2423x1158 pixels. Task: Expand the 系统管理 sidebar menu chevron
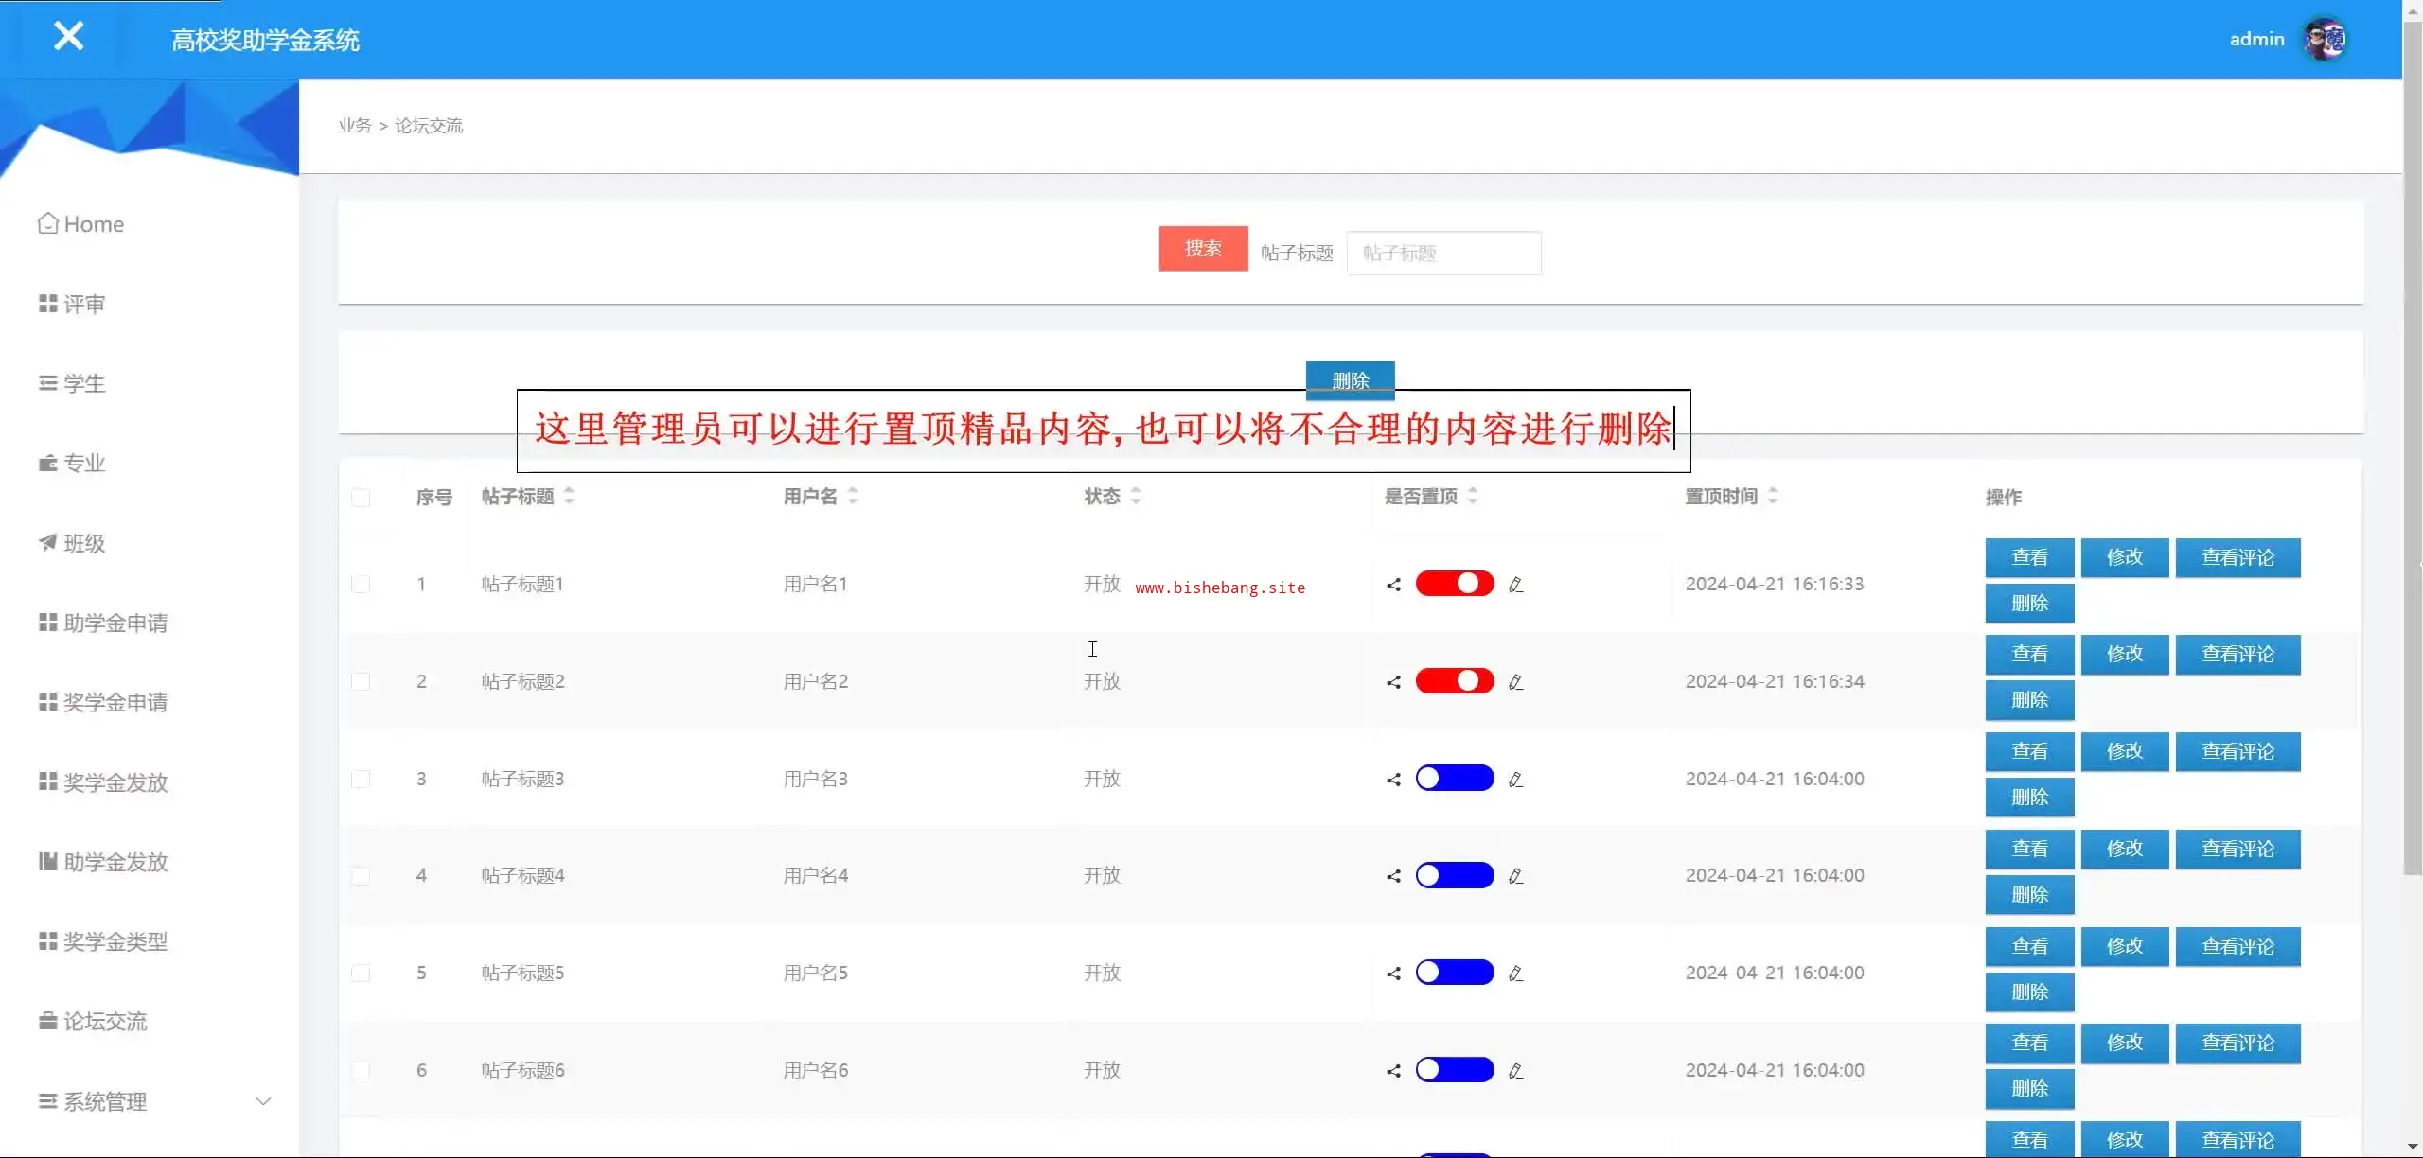263,1101
